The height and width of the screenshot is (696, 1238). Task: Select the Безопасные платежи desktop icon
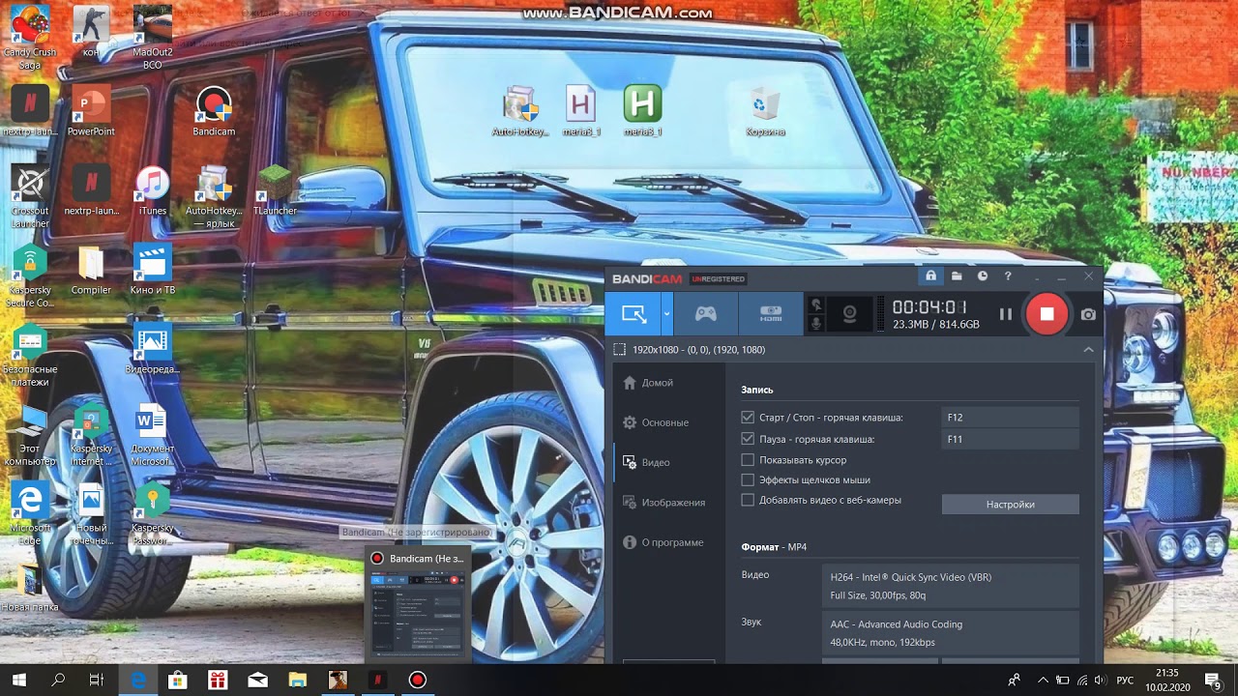(x=30, y=356)
